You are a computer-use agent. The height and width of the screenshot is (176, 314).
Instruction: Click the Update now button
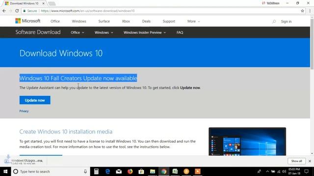click(x=35, y=100)
